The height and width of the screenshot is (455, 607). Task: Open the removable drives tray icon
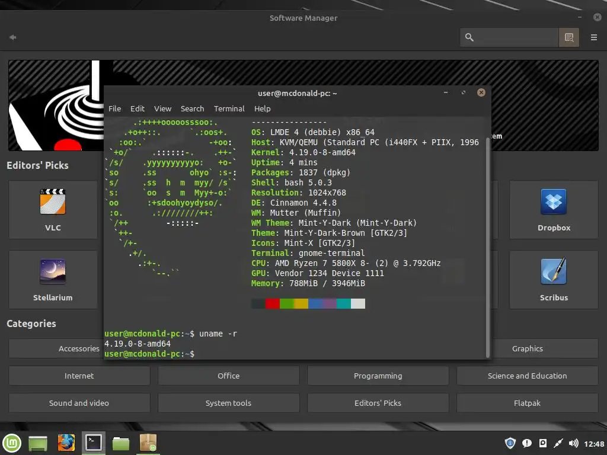tap(543, 443)
